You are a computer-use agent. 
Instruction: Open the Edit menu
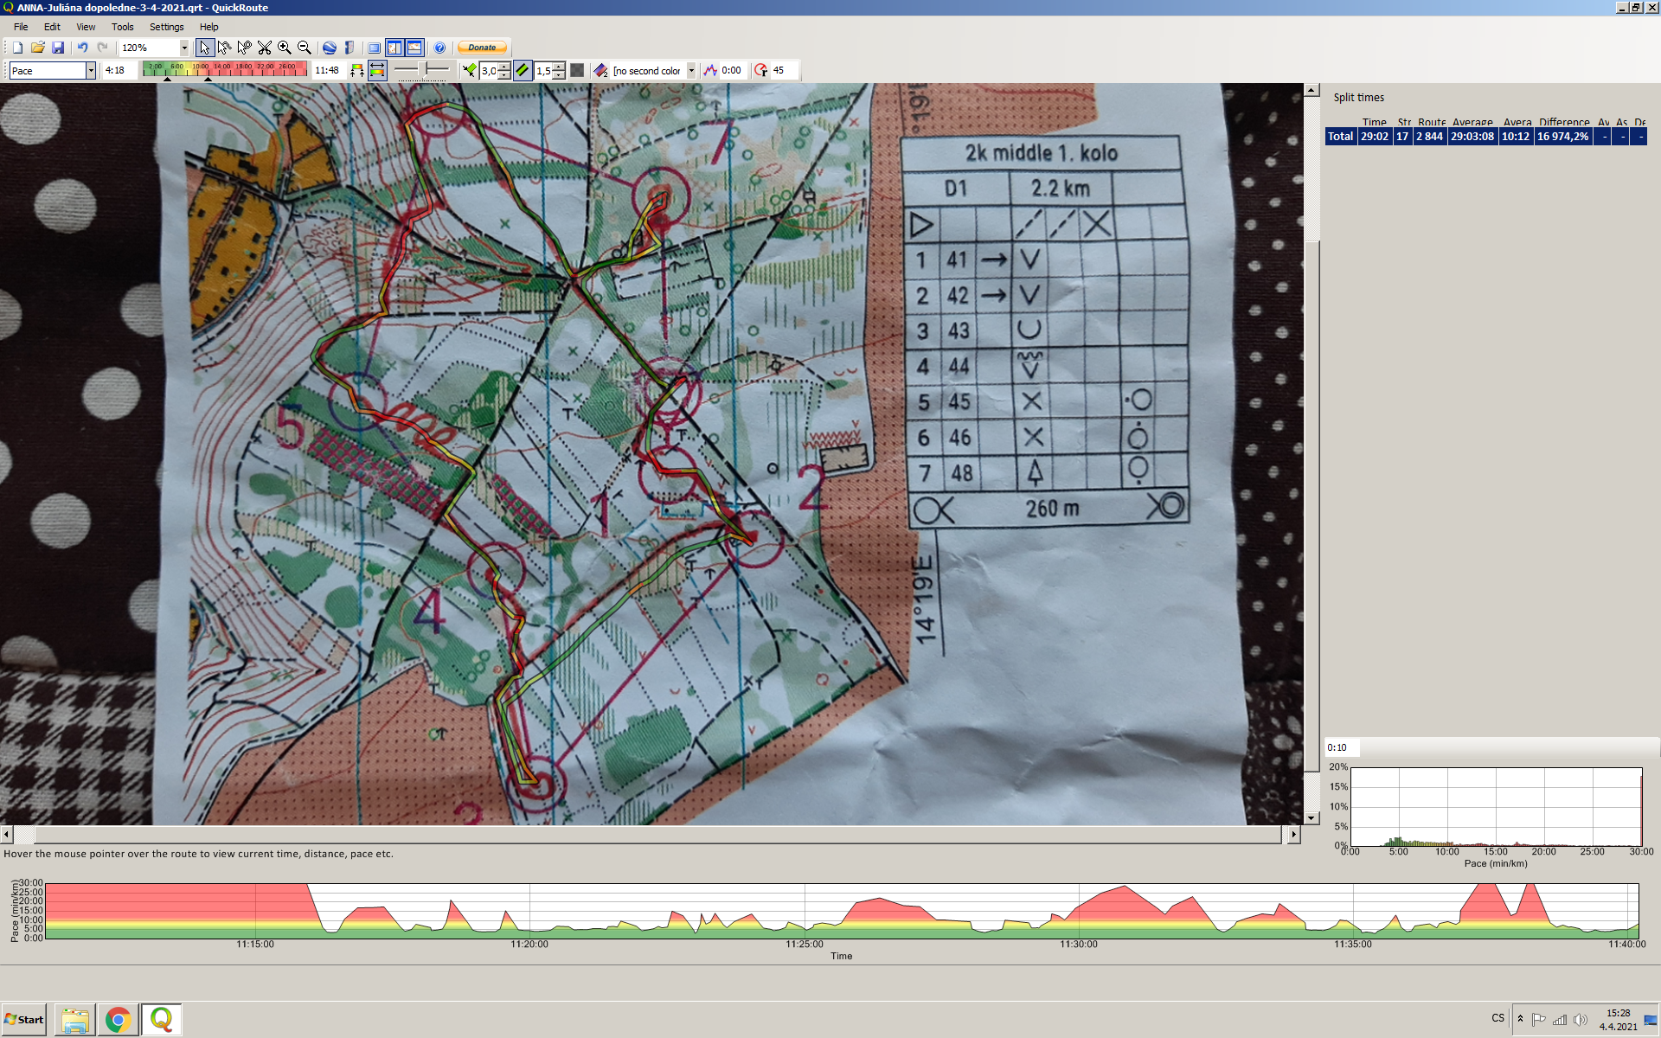click(52, 27)
